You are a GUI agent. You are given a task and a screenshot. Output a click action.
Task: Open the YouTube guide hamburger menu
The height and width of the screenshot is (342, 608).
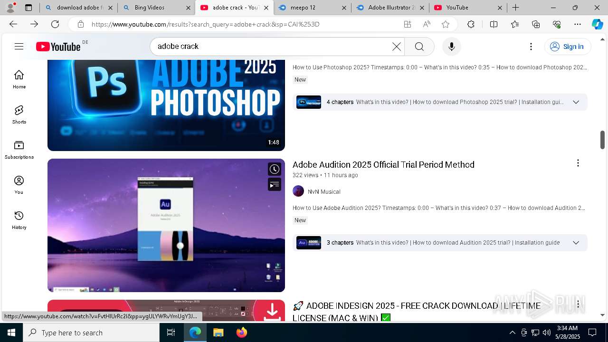[x=19, y=46]
